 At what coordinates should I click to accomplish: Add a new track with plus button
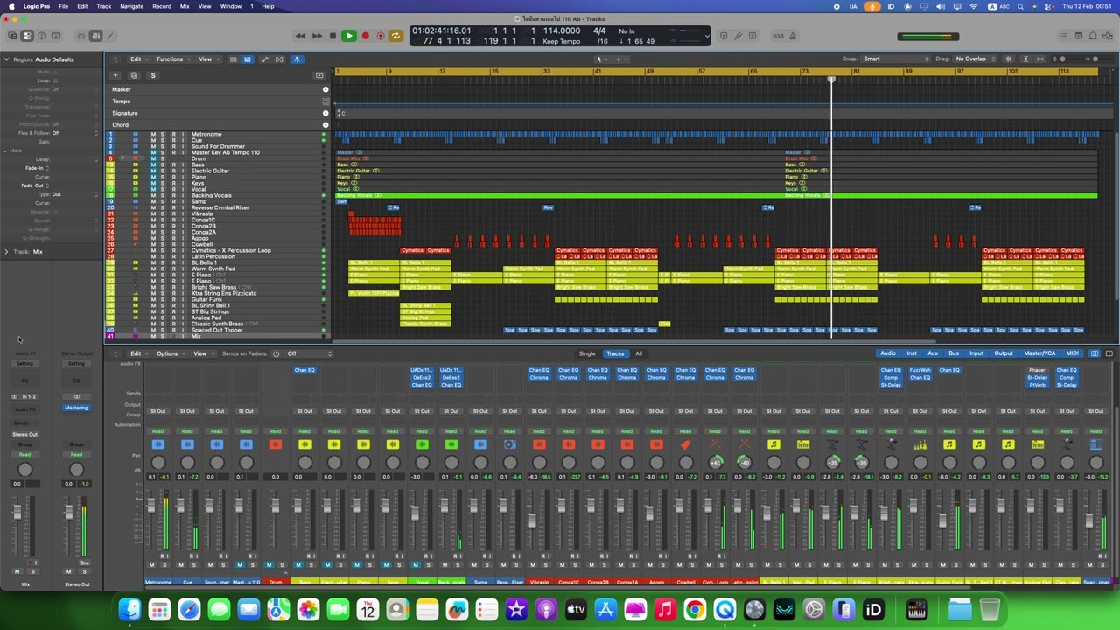115,75
